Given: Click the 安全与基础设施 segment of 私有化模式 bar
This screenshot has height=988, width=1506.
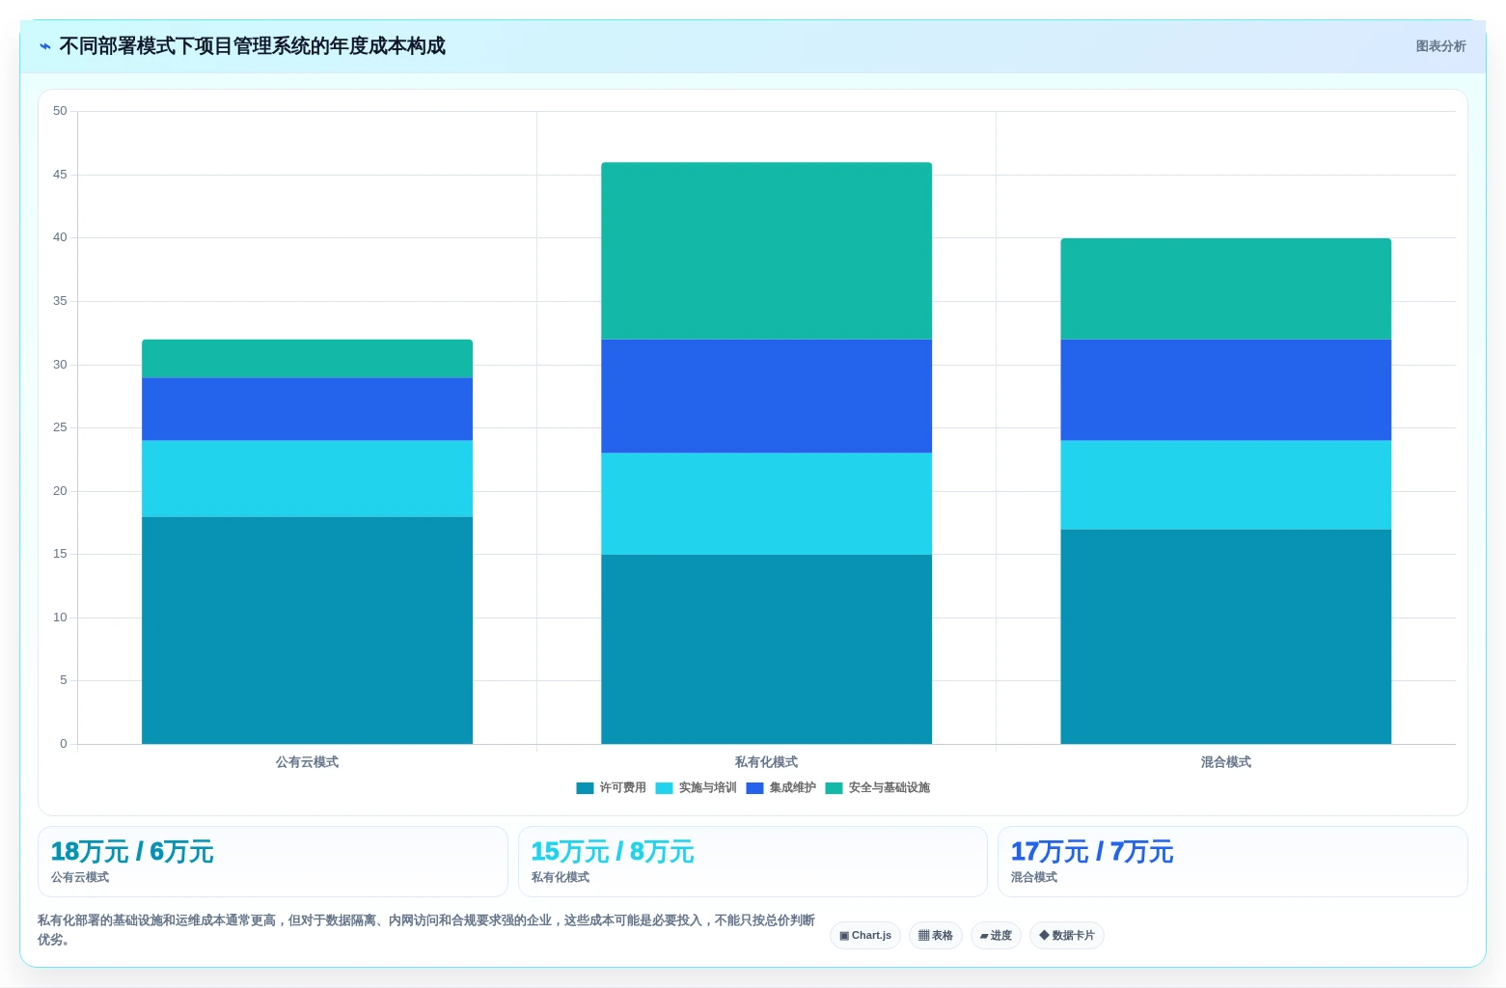Looking at the screenshot, I should coord(766,251).
